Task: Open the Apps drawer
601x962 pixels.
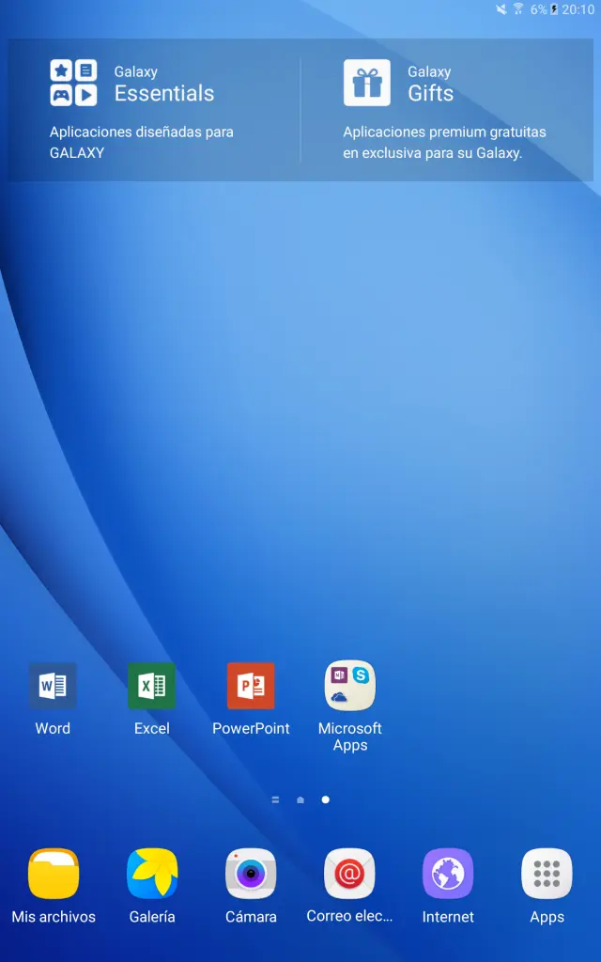Action: pyautogui.click(x=547, y=875)
